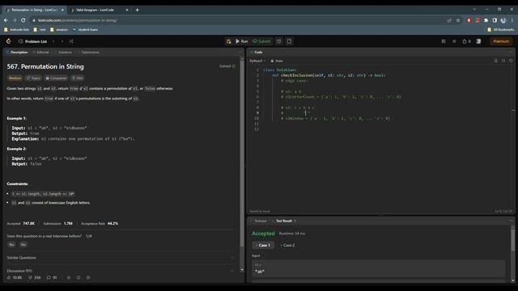Open a new browser tab
The height and width of the screenshot is (291, 518).
(137, 10)
